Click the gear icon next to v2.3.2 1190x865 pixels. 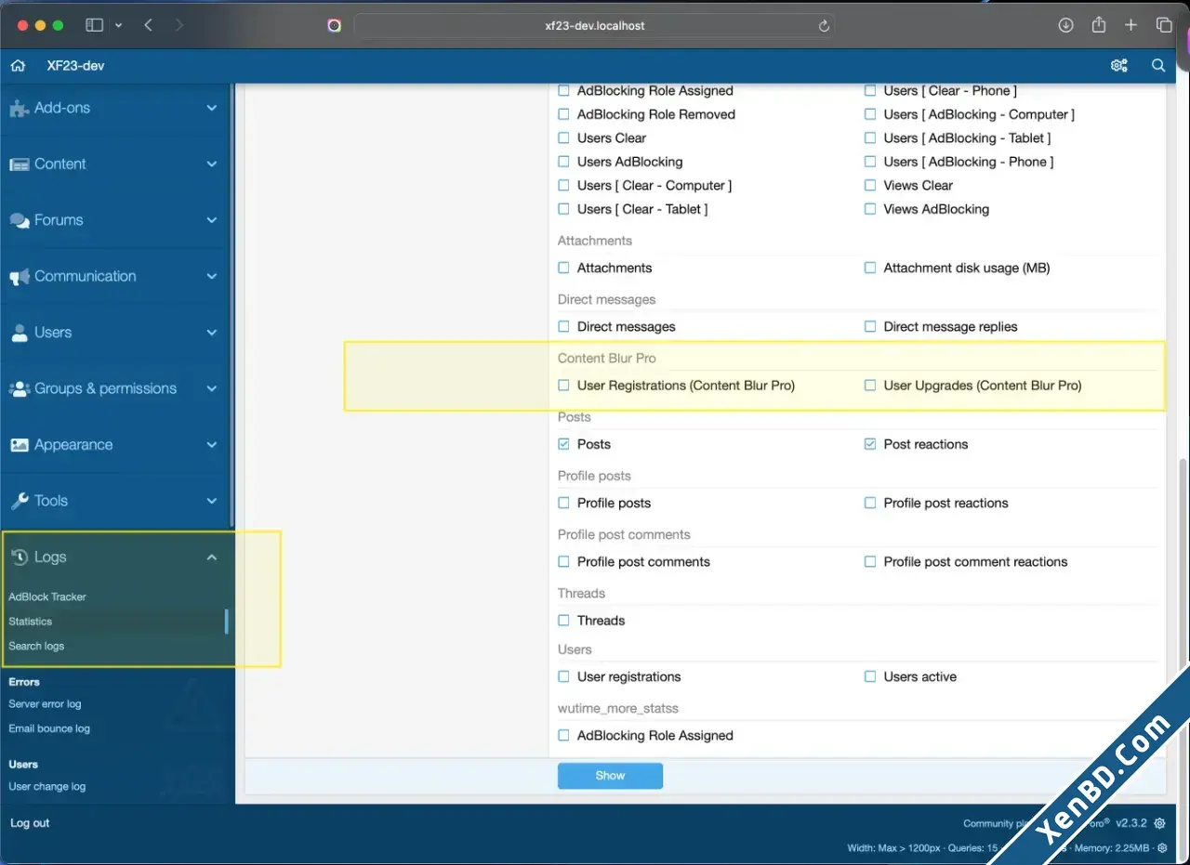[1160, 823]
